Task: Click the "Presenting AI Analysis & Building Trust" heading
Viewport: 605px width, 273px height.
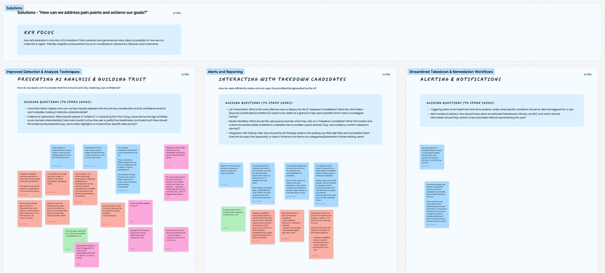Action: click(x=82, y=79)
